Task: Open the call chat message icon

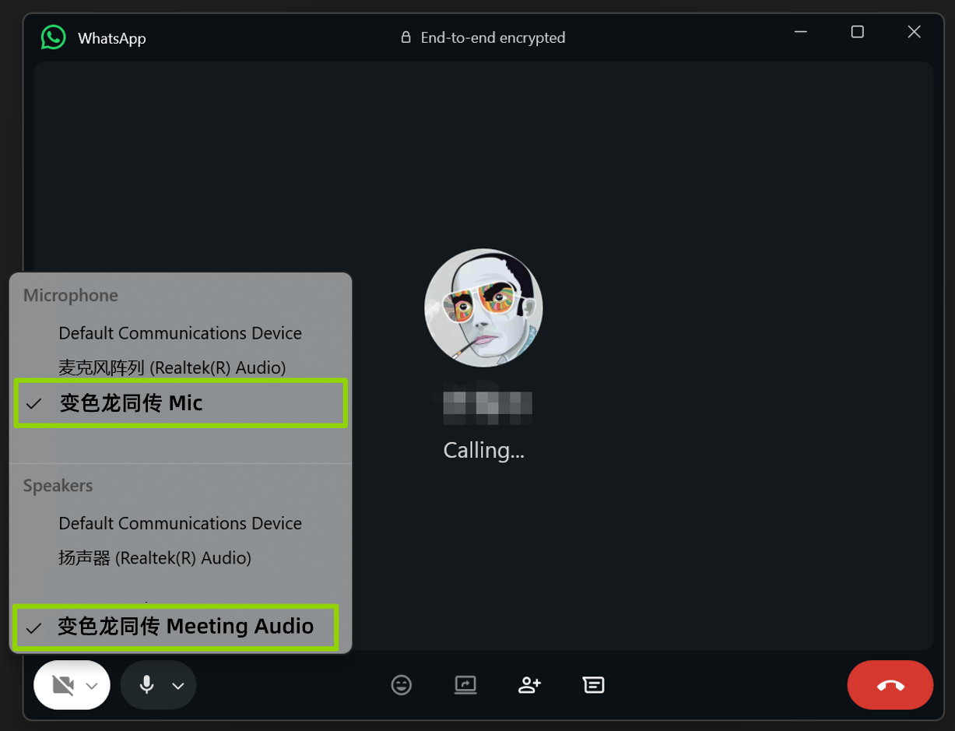Action: 593,685
